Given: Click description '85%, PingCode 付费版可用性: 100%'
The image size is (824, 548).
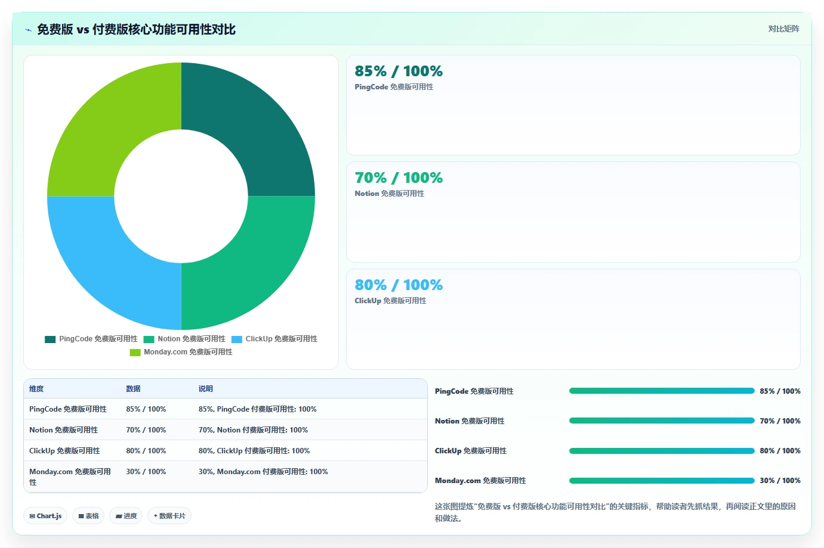Looking at the screenshot, I should pyautogui.click(x=258, y=409).
